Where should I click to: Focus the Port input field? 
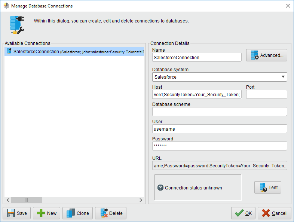266,94
